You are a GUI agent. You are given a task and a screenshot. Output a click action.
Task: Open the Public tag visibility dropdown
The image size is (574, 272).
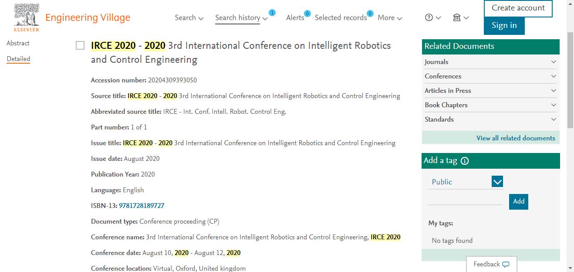(x=466, y=182)
